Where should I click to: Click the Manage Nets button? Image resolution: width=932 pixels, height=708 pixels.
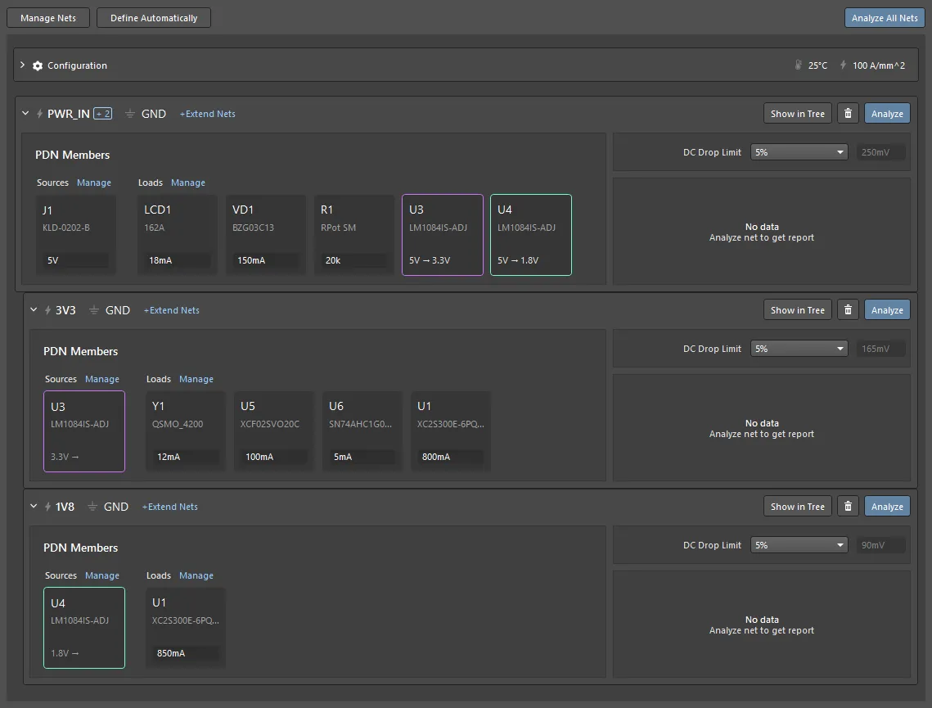pos(48,18)
